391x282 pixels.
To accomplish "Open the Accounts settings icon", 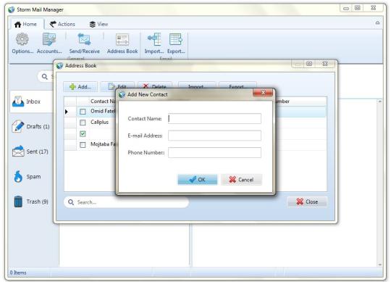I will tap(49, 43).
